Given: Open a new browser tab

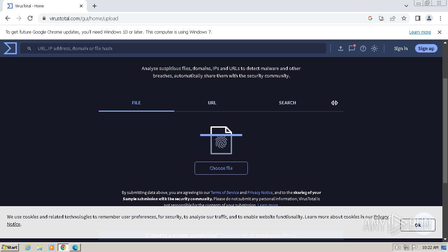Looking at the screenshot, I should pyautogui.click(x=94, y=6).
